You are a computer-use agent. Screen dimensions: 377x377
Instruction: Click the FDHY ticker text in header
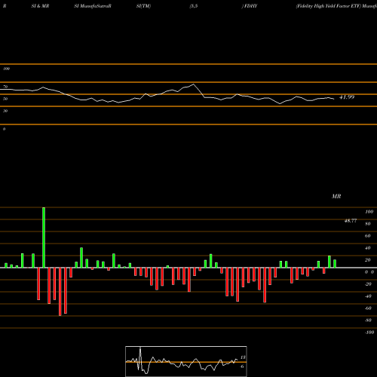(250, 6)
